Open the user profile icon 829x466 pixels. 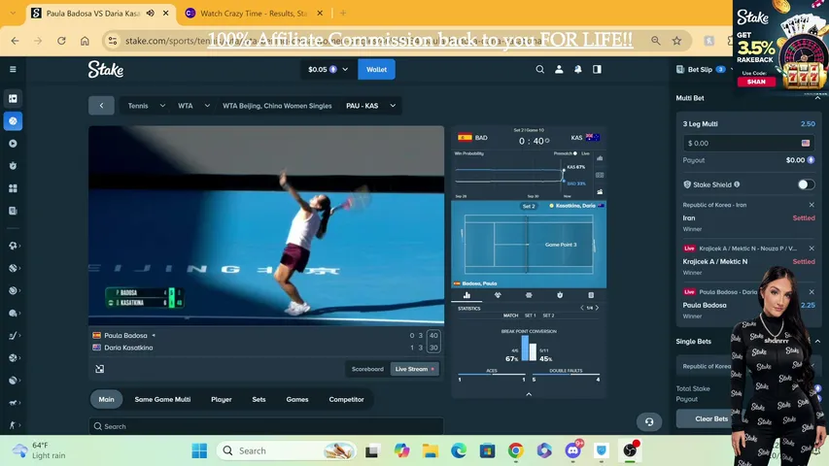(559, 69)
